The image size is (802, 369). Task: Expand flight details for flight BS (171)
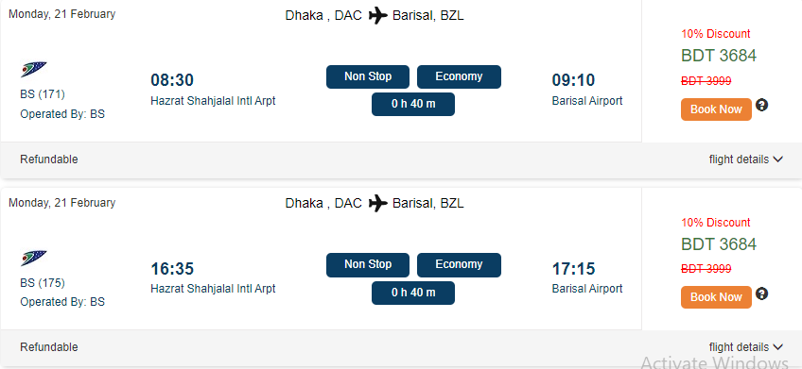click(746, 159)
